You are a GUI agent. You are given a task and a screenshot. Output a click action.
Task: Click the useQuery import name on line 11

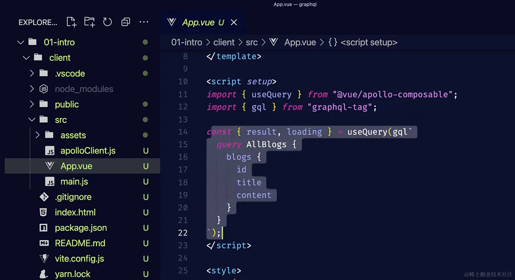pyautogui.click(x=272, y=95)
